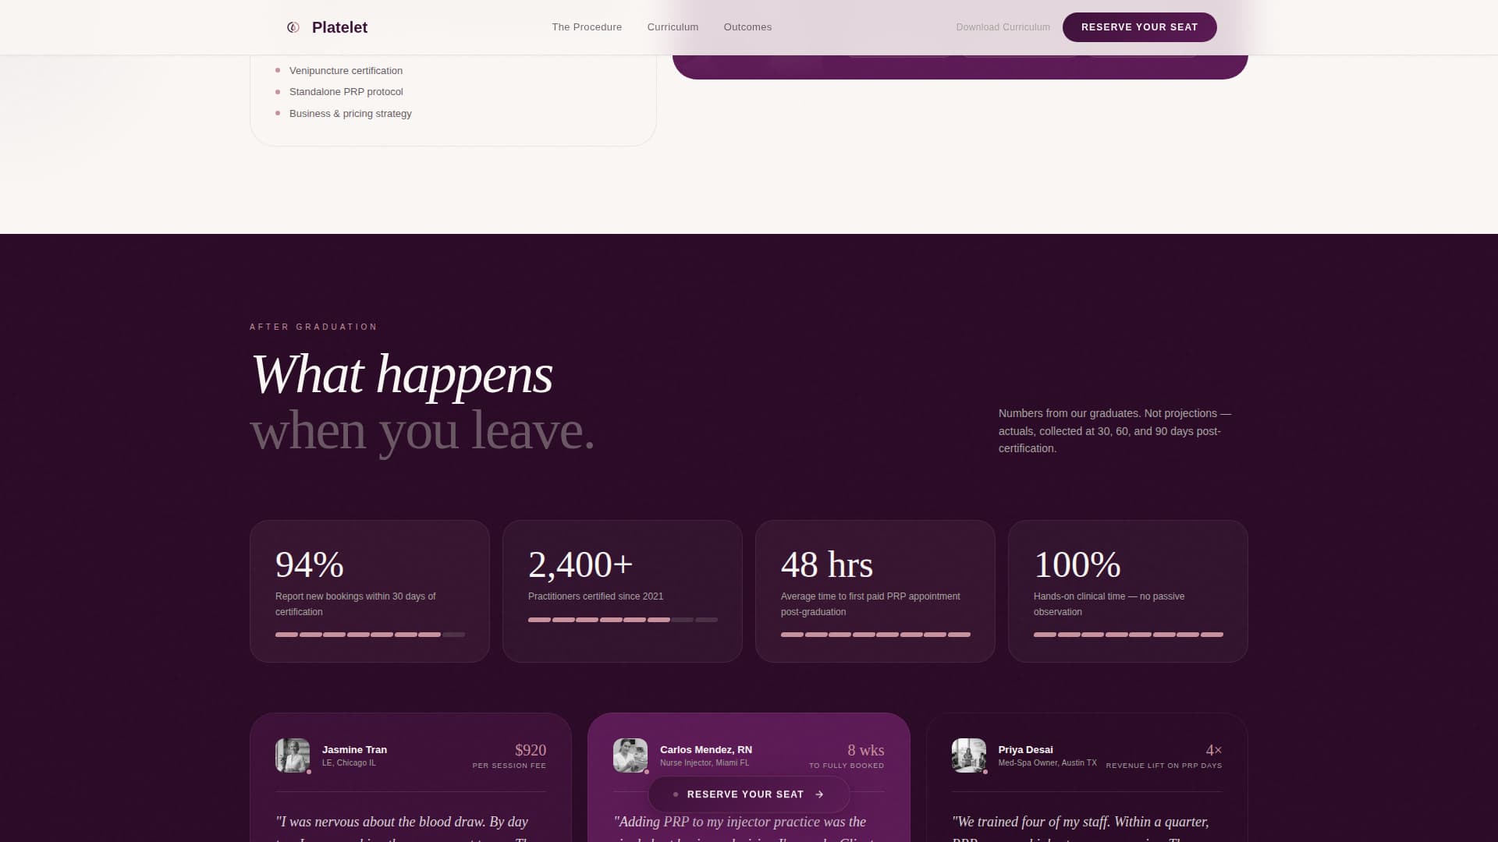Select Jasmine Tran's profile photo
Image resolution: width=1498 pixels, height=842 pixels.
coord(292,755)
